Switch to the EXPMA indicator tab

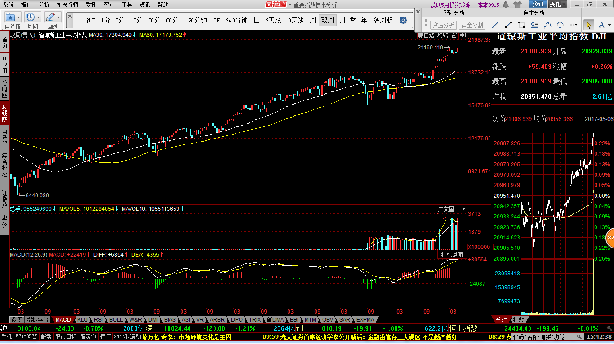coord(365,320)
